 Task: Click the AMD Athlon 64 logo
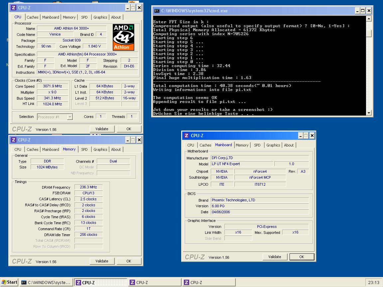pyautogui.click(x=123, y=37)
